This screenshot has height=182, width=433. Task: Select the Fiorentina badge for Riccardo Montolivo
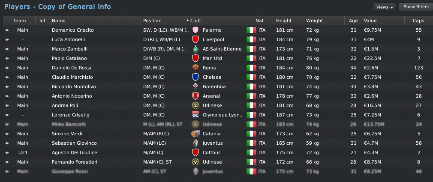tap(195, 87)
